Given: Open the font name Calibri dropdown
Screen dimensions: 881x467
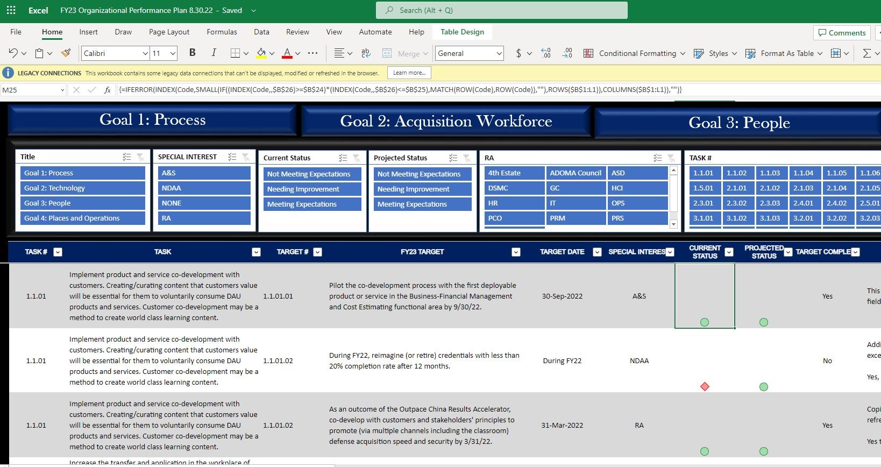Looking at the screenshot, I should 145,53.
